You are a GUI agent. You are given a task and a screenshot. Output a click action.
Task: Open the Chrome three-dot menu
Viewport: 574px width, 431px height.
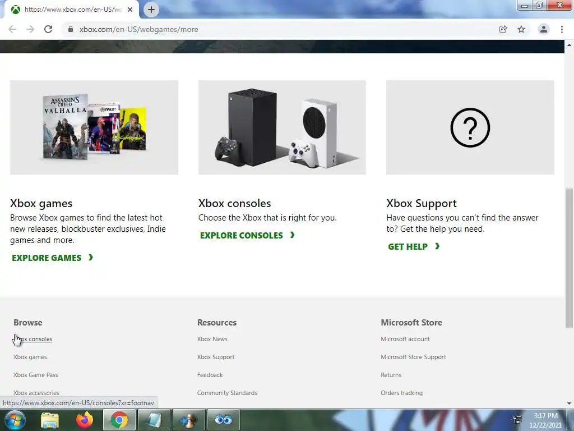[562, 29]
